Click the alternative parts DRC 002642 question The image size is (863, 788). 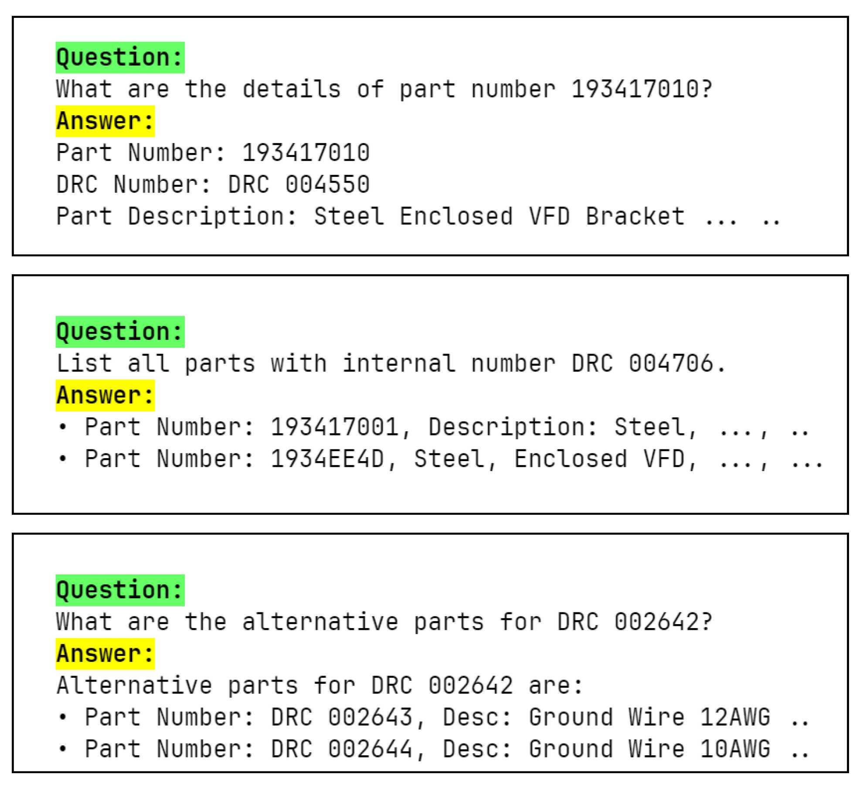384,622
